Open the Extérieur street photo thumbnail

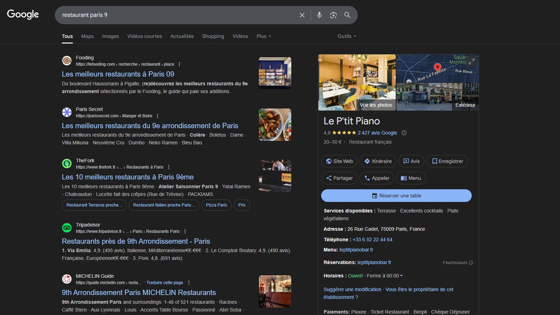pyautogui.click(x=438, y=97)
